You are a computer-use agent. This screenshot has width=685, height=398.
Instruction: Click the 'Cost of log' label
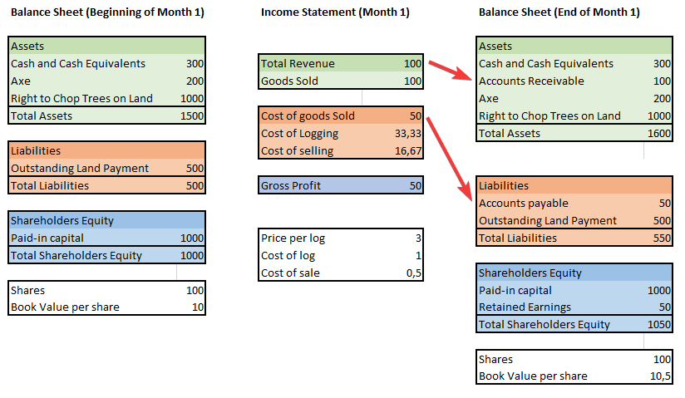pos(288,256)
